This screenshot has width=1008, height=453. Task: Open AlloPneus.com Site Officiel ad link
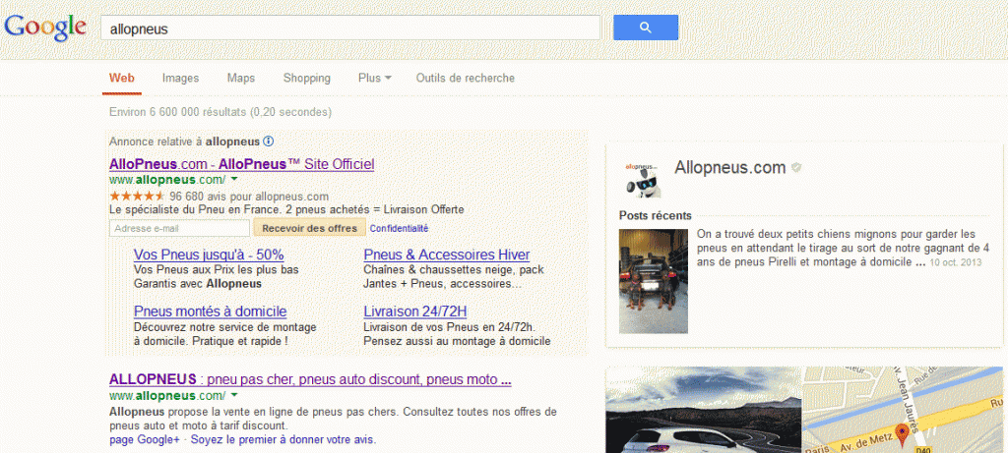[x=242, y=164]
